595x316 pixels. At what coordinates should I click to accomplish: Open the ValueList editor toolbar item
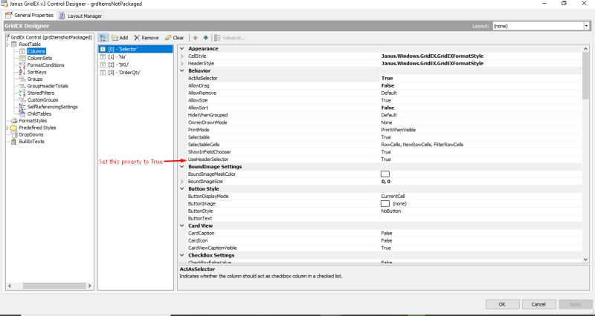230,38
